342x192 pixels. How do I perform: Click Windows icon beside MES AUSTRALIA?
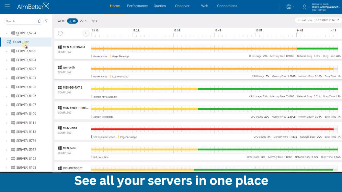pyautogui.click(x=60, y=47)
